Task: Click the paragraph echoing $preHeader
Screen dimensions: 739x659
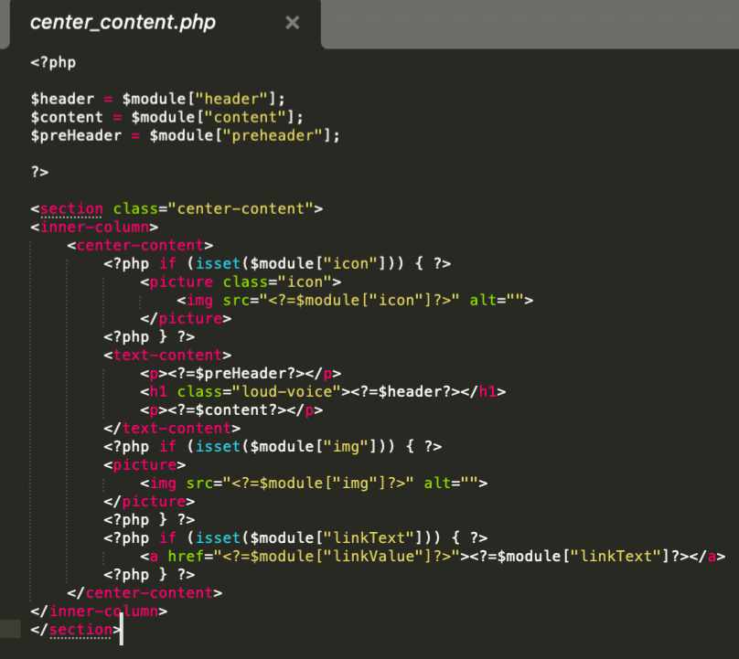Action: click(241, 373)
